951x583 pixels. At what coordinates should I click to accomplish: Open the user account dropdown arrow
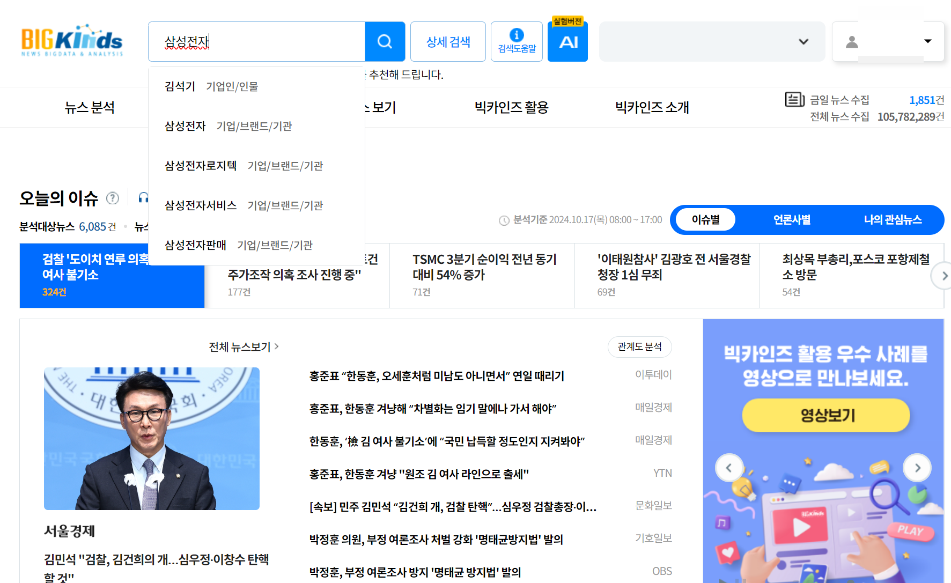(x=928, y=41)
